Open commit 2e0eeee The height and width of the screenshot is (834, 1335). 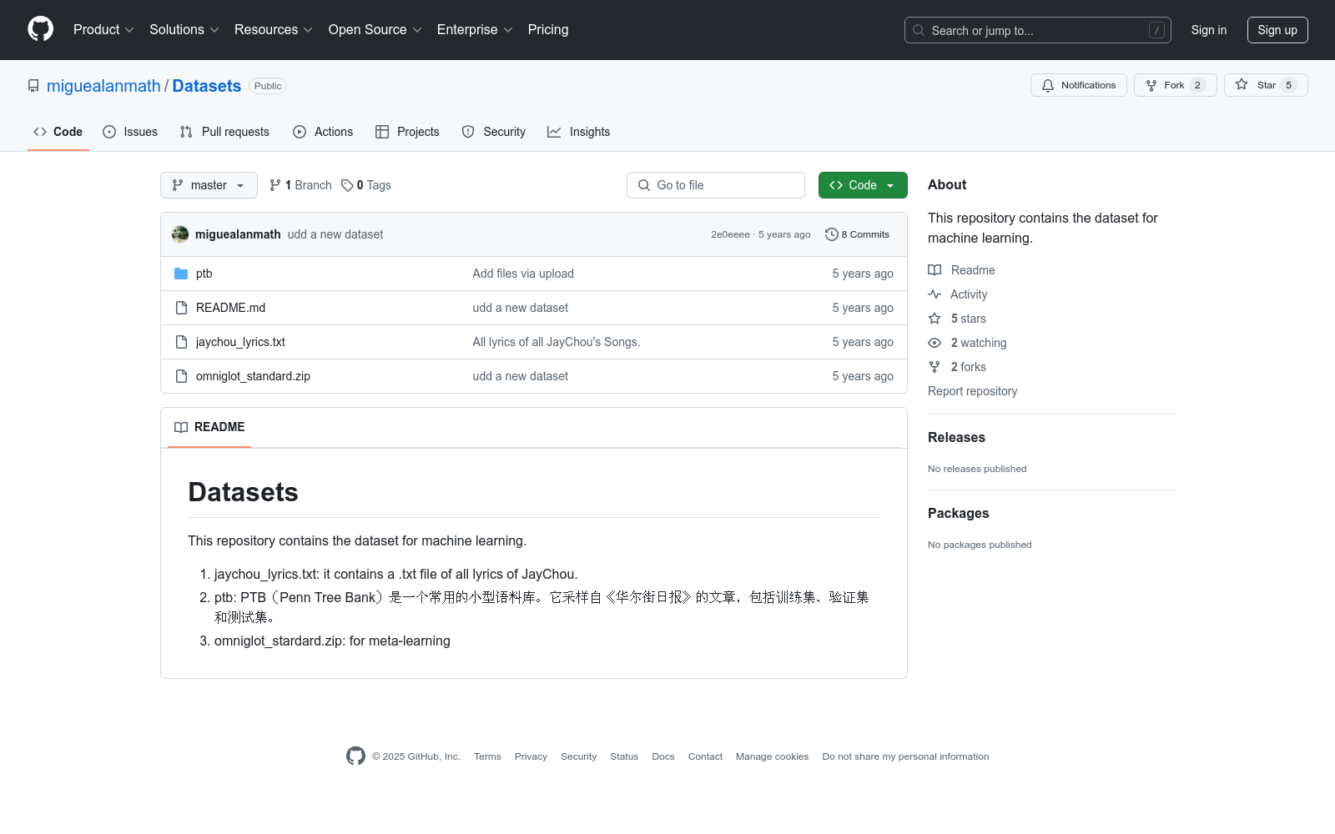pos(730,234)
